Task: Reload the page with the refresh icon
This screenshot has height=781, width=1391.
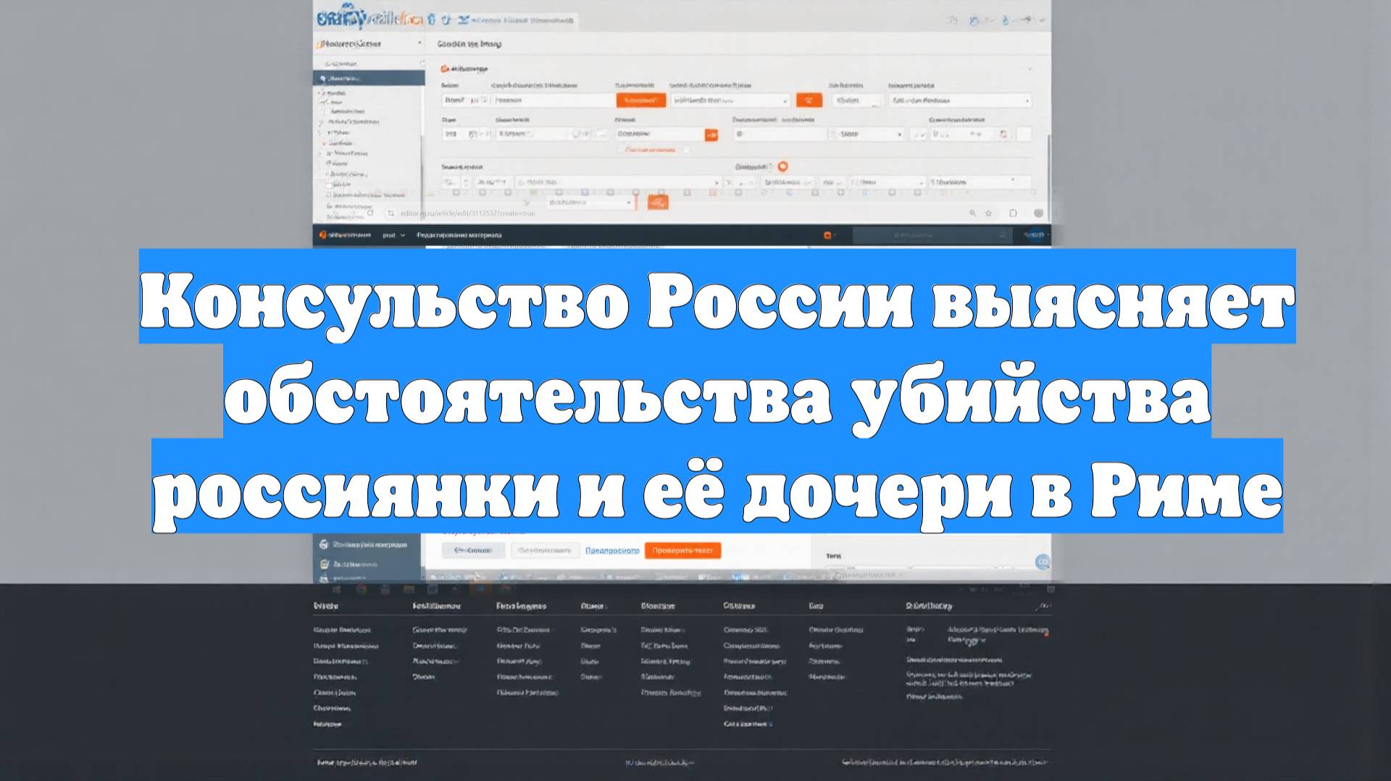Action: tap(370, 214)
